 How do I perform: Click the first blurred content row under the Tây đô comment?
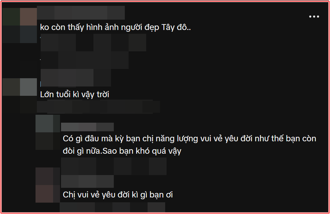click(93, 42)
